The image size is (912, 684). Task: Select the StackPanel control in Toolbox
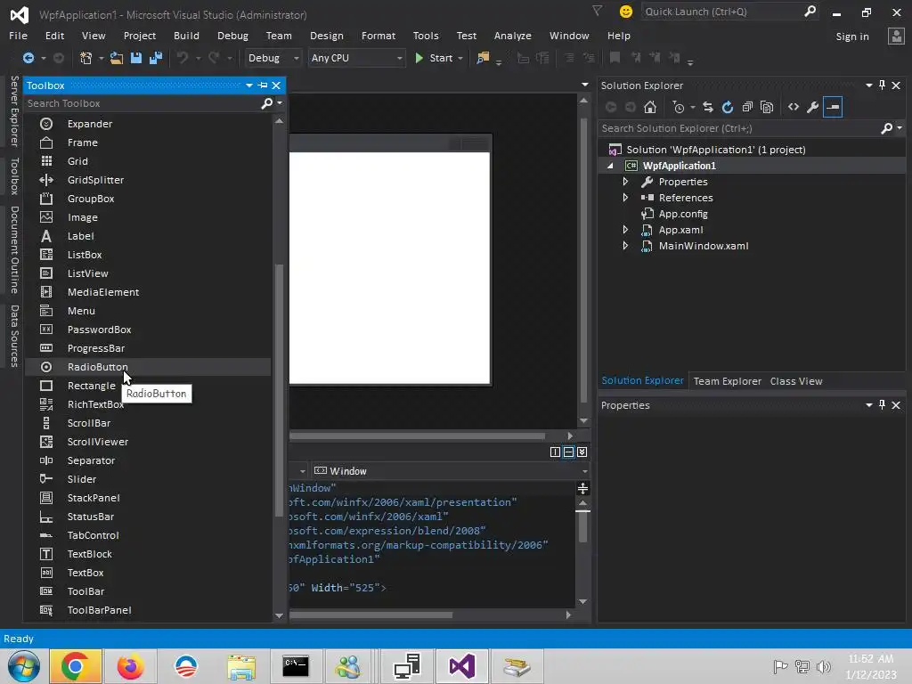pos(147,497)
